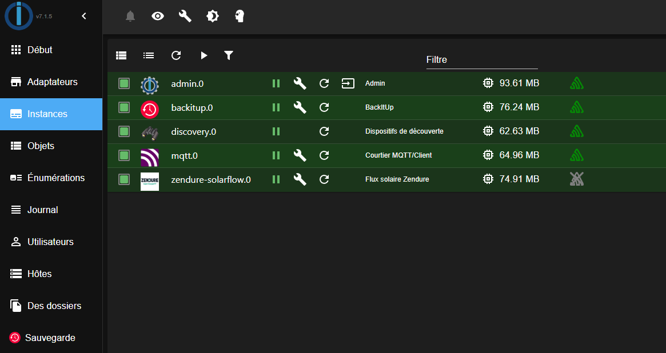Pause the backitup.0 instance

[x=276, y=107]
